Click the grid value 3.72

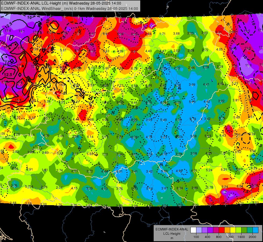point(90,171)
